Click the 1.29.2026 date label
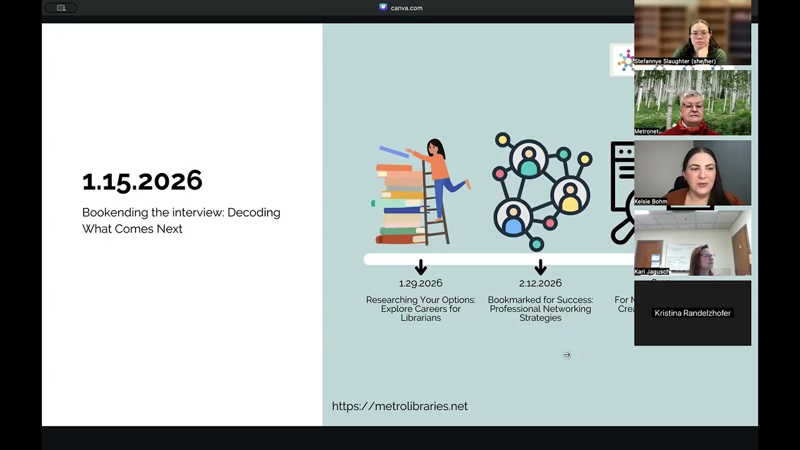This screenshot has height=450, width=800. click(421, 284)
